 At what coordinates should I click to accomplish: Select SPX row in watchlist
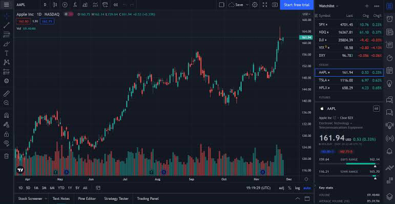pyautogui.click(x=349, y=25)
